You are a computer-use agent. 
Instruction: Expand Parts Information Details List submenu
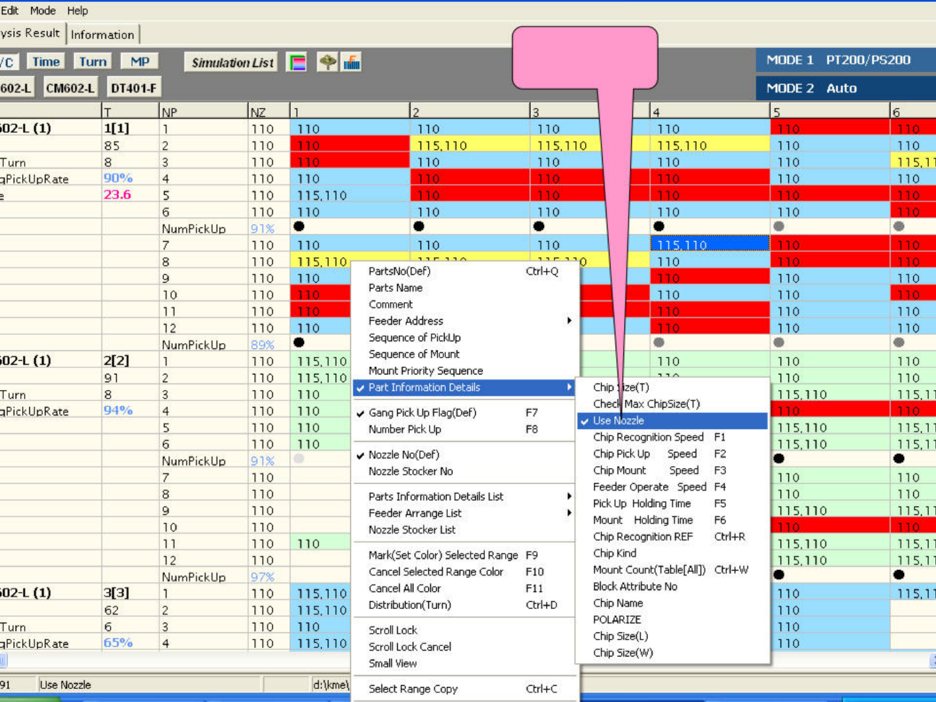[x=569, y=497]
